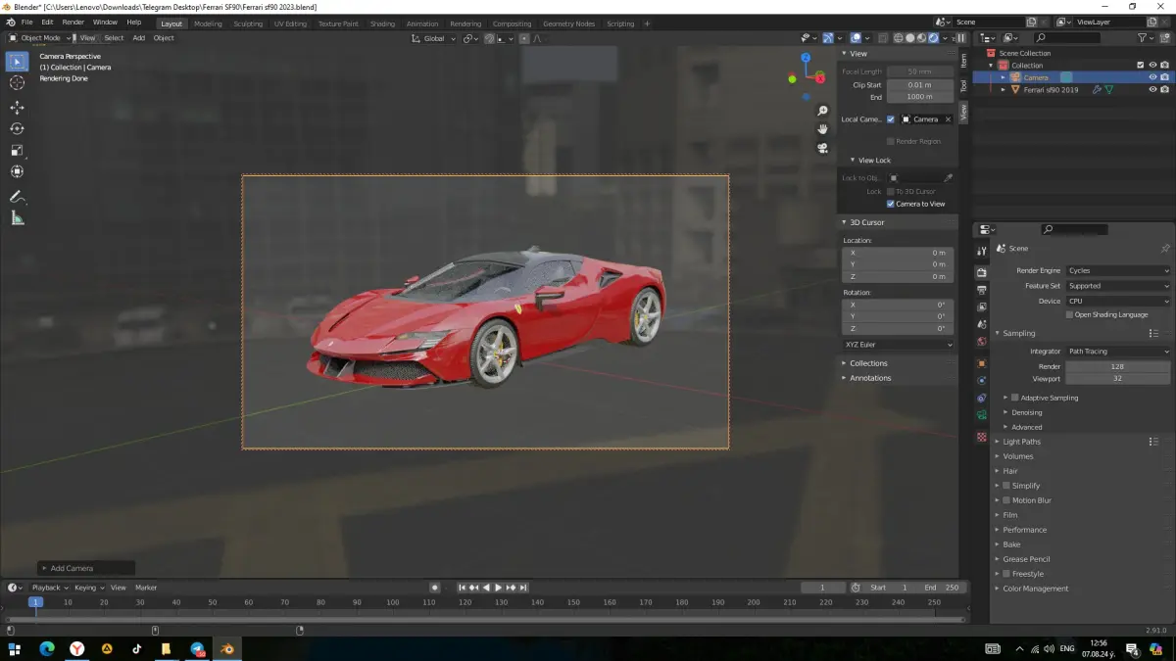Click the Sampling presets list icon
The height and width of the screenshot is (661, 1176).
tap(1153, 334)
